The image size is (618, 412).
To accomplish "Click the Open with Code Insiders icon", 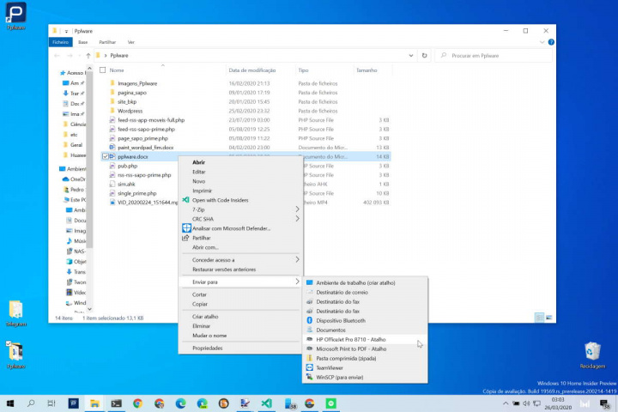I will click(x=185, y=199).
